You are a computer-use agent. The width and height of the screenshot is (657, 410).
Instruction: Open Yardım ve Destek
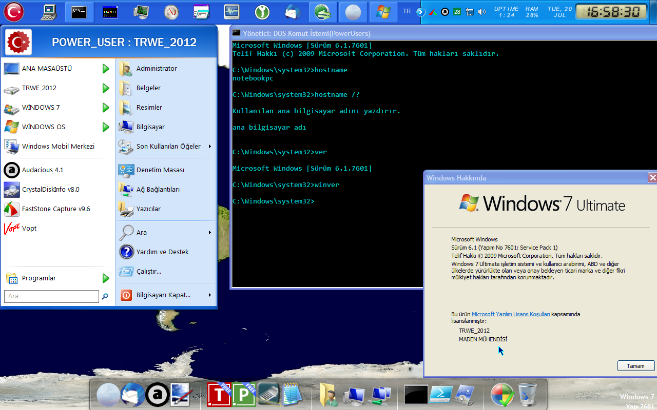point(165,252)
